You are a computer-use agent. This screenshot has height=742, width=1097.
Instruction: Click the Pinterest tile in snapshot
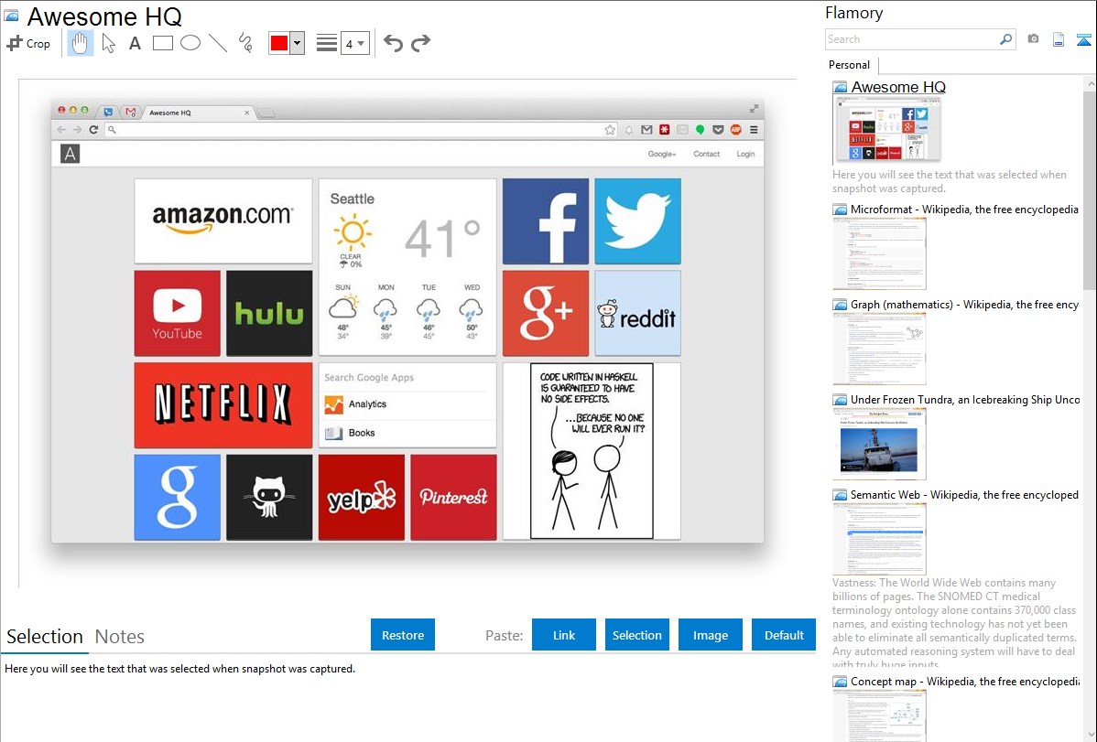click(453, 497)
